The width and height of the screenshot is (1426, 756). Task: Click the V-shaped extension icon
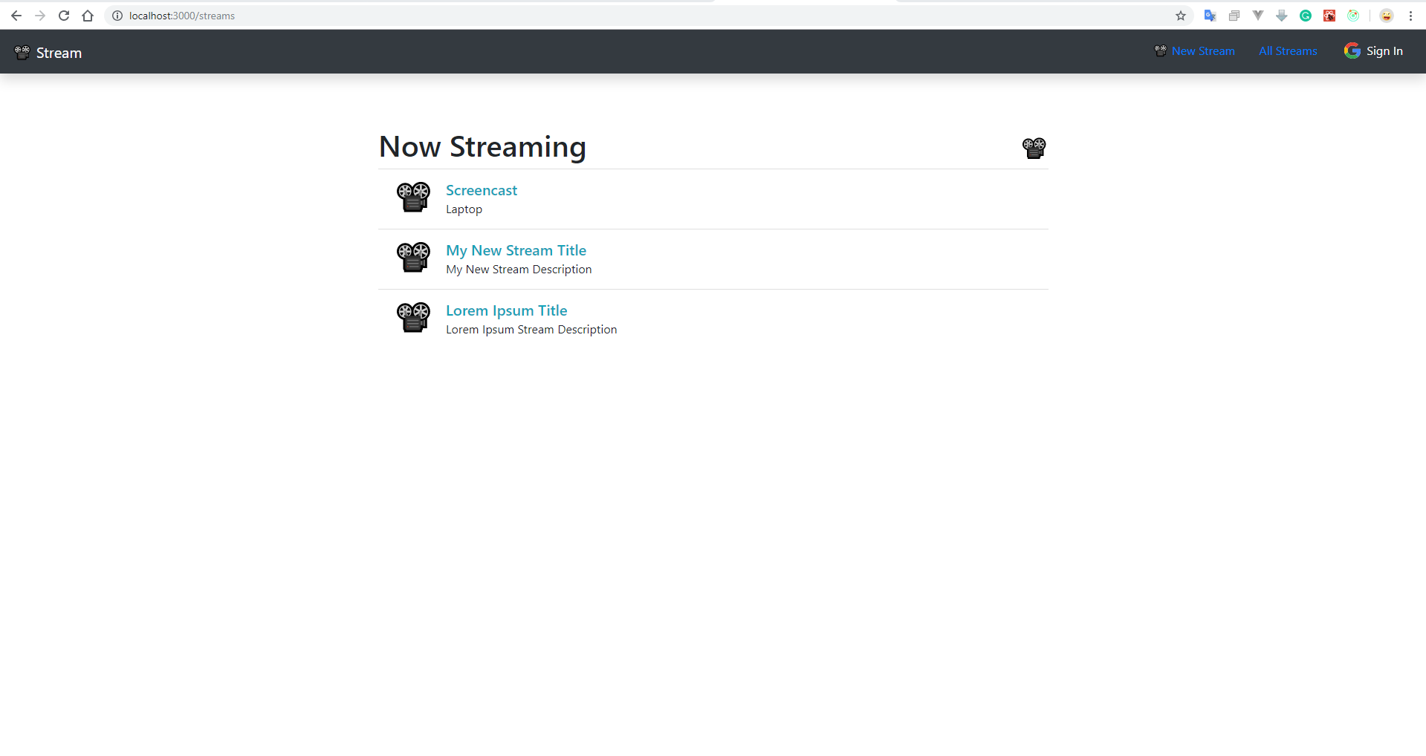(x=1258, y=16)
